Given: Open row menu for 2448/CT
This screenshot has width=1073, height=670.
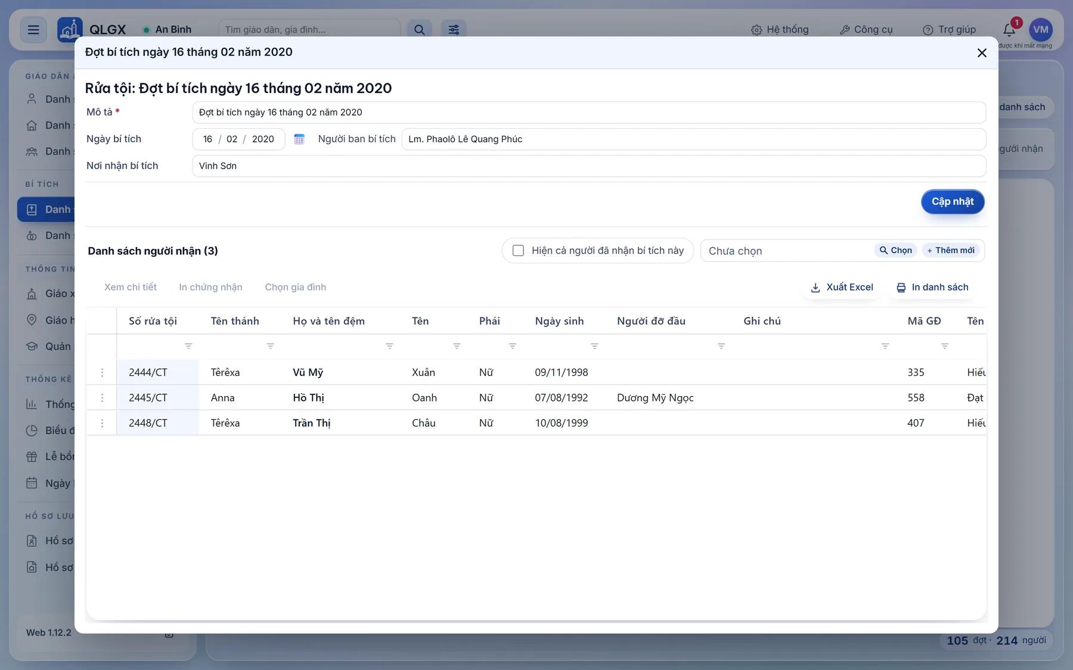Looking at the screenshot, I should coord(102,423).
